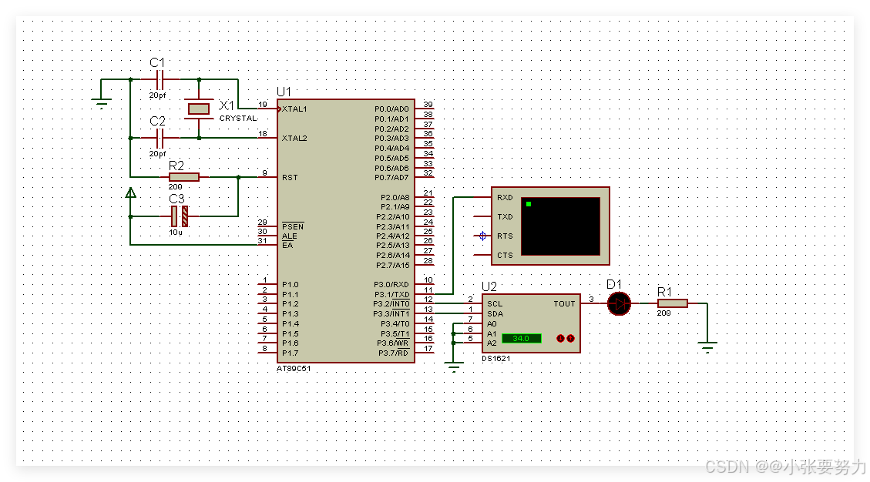870x482 pixels.
Task: Select the 200 value under R2
Action: [x=176, y=187]
